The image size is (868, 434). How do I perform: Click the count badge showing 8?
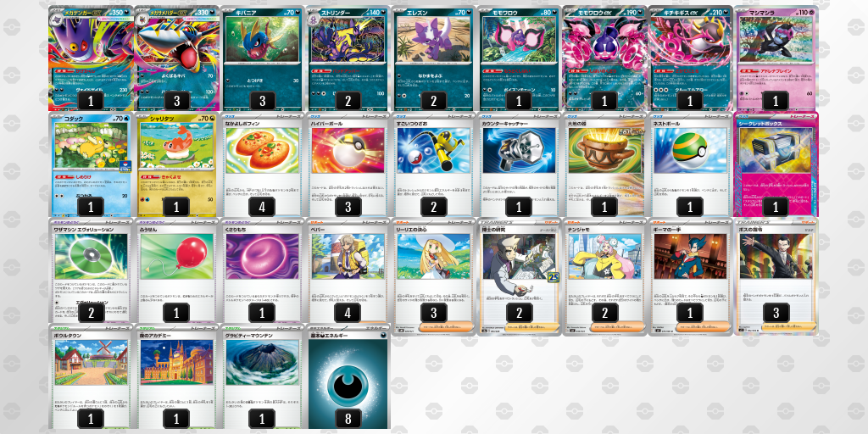pos(348,419)
